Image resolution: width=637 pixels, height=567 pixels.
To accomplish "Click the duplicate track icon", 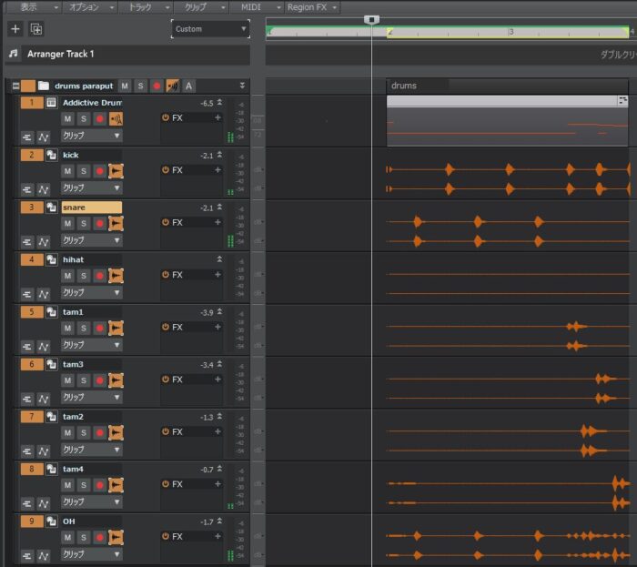I will tap(36, 29).
